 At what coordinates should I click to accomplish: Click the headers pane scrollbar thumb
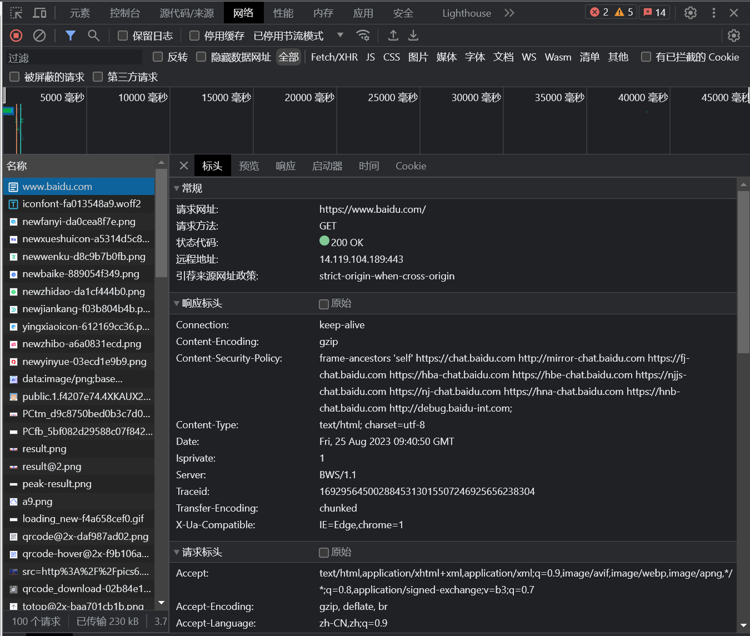click(x=743, y=272)
